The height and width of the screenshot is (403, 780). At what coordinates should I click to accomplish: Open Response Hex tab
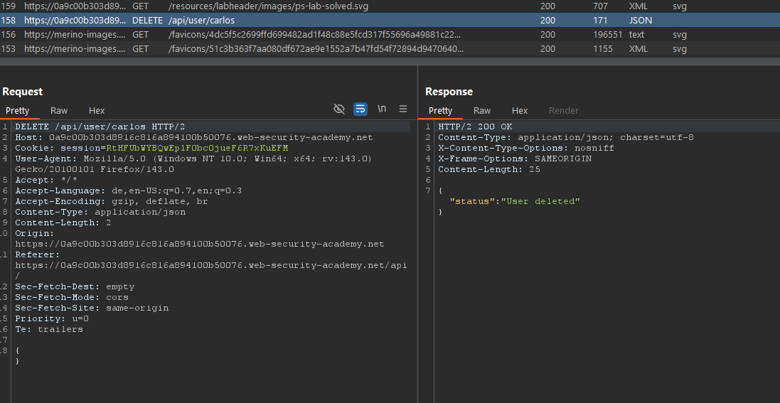520,110
